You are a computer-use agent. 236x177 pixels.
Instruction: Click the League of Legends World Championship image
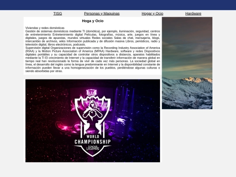coord(93,121)
